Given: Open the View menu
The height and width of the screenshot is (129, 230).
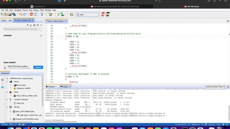Looking at the screenshot, I should tap(11, 10).
